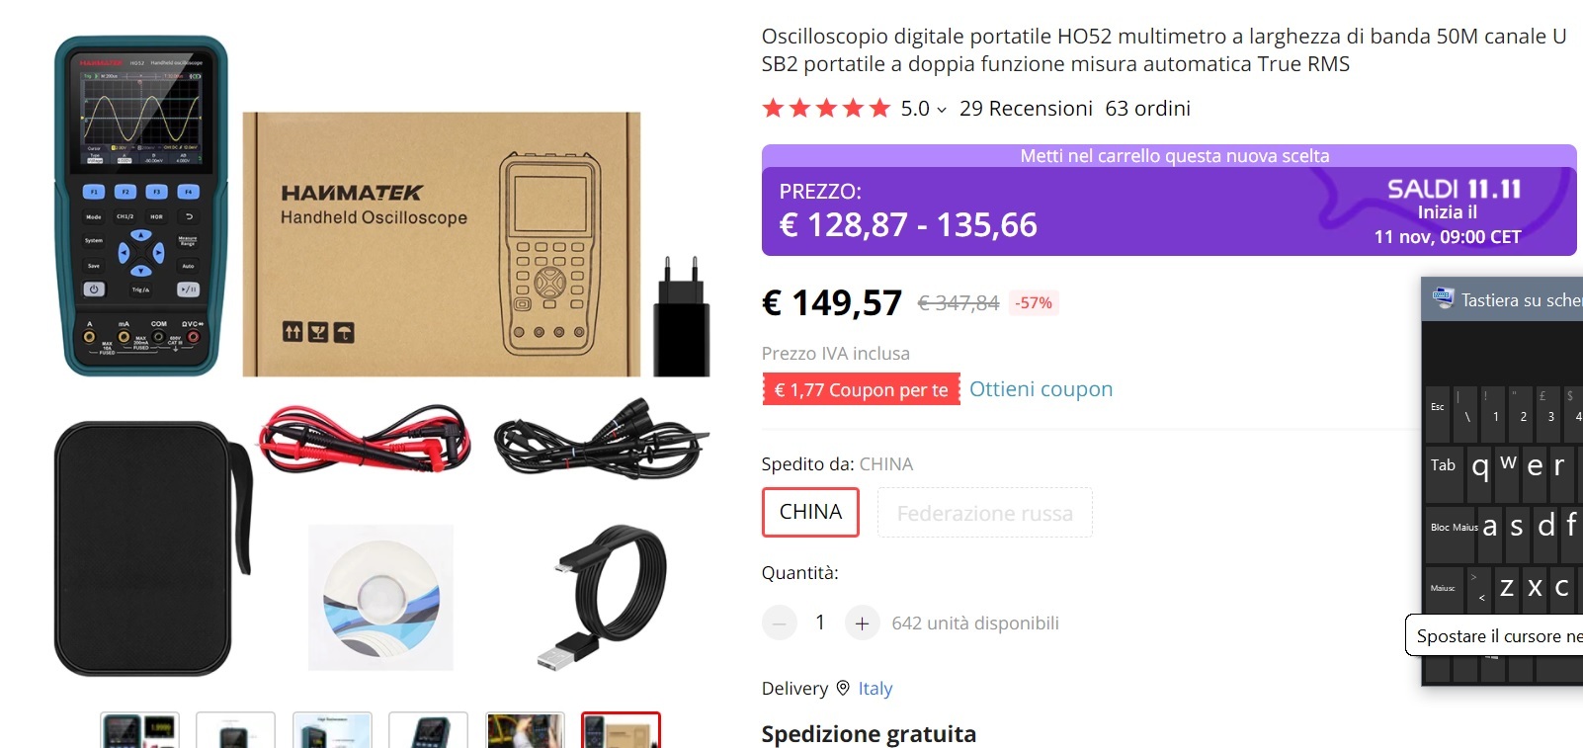This screenshot has width=1583, height=748.
Task: Click the plus quantity increase icon
Action: [x=862, y=623]
